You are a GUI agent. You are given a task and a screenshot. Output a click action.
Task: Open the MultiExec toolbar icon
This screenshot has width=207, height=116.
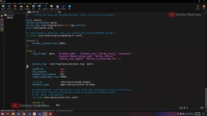[45, 7]
